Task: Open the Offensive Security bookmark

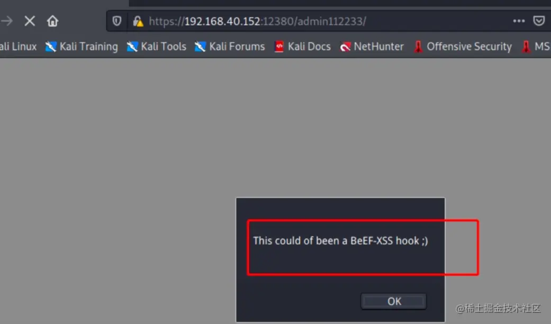Action: click(463, 47)
